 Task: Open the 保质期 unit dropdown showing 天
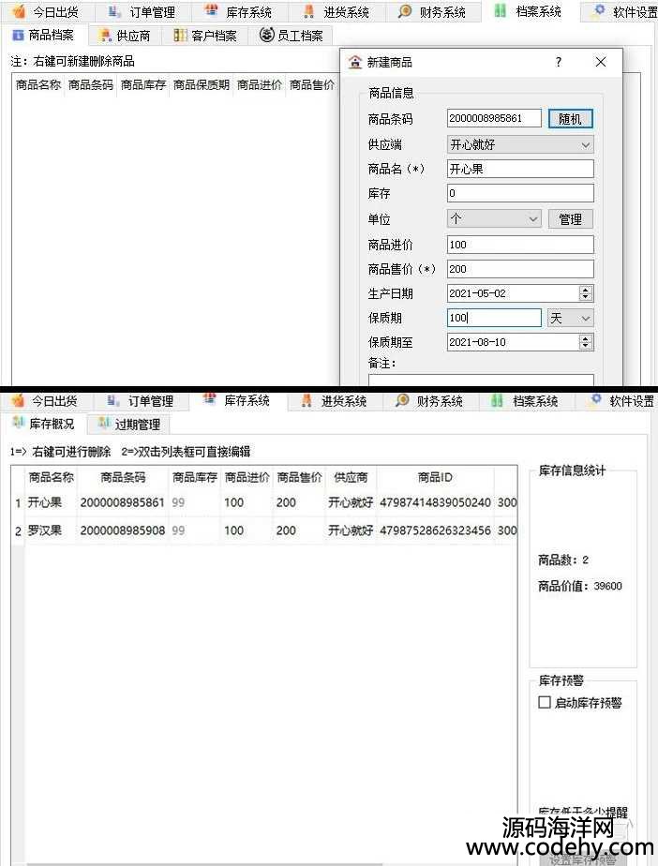click(571, 318)
